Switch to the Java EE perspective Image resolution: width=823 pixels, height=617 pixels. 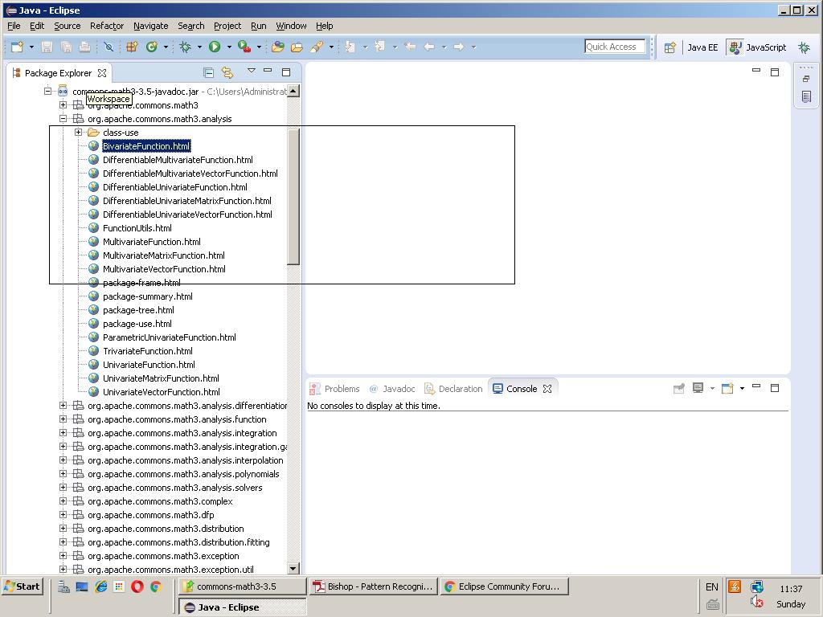tap(702, 47)
